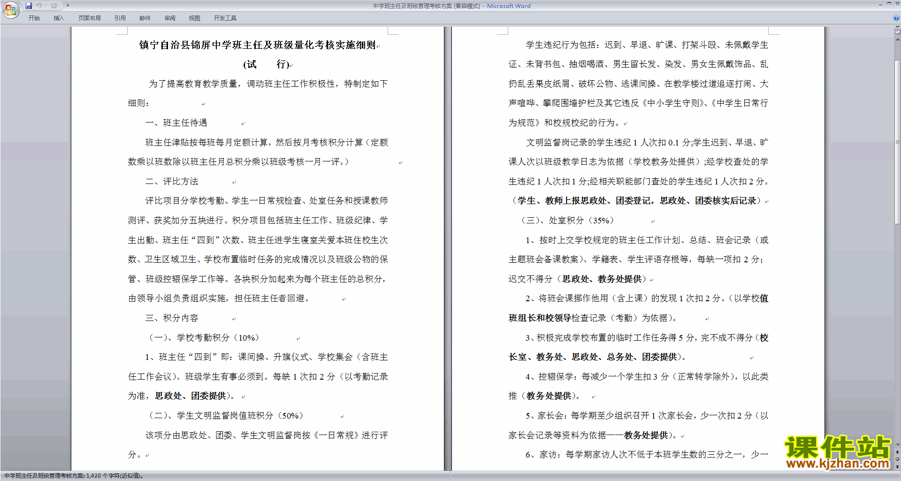Click the blue Help question mark icon
Screen dimensions: 901x481
[x=896, y=18]
